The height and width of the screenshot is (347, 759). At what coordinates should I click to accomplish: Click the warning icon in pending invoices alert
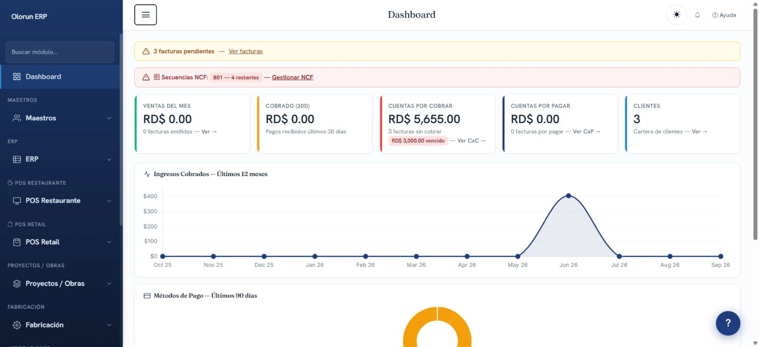[146, 51]
